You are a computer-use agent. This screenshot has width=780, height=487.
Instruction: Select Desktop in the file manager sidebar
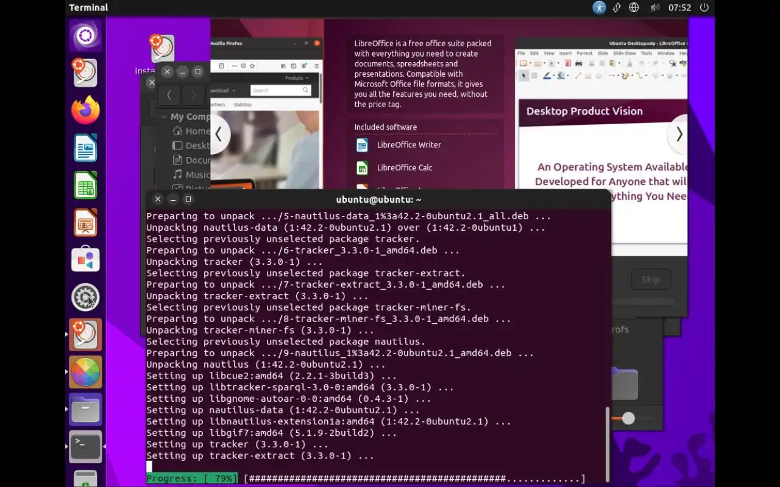point(191,145)
